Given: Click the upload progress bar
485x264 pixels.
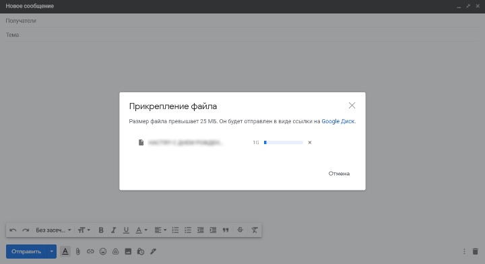Looking at the screenshot, I should 284,143.
